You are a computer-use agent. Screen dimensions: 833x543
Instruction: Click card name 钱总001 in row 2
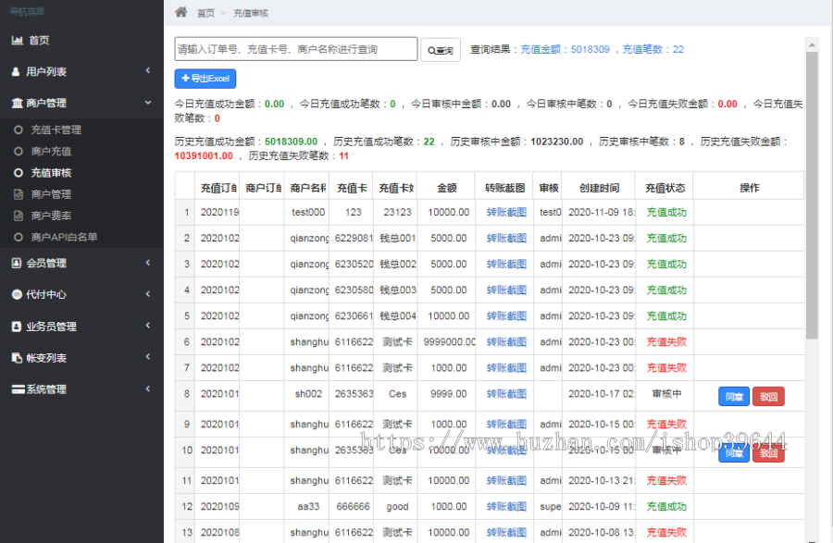tap(397, 239)
